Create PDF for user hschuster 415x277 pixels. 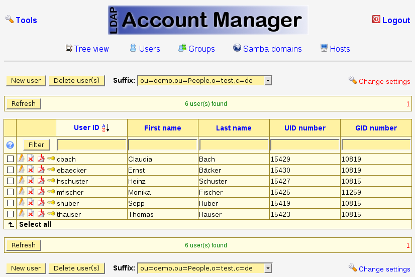(41, 181)
